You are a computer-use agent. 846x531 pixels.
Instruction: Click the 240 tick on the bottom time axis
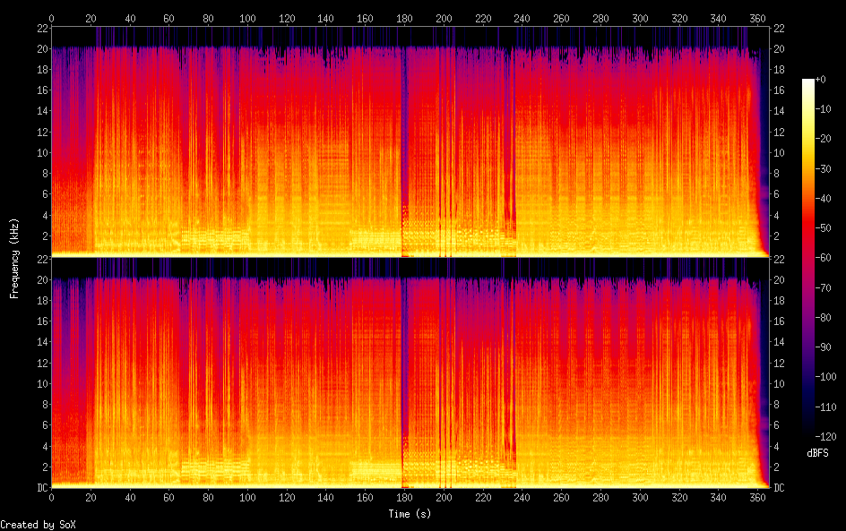[x=522, y=497]
